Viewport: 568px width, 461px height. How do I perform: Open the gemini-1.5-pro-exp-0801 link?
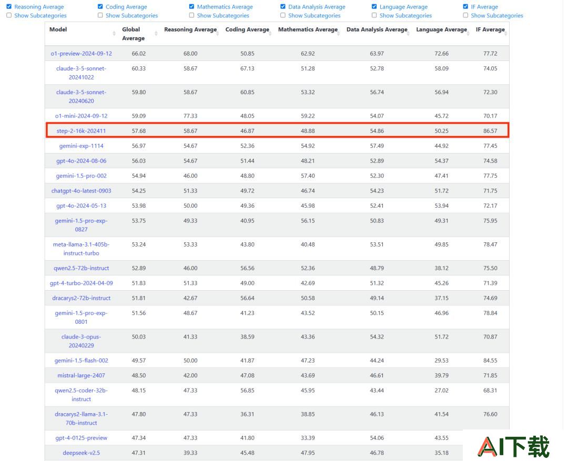coord(81,317)
